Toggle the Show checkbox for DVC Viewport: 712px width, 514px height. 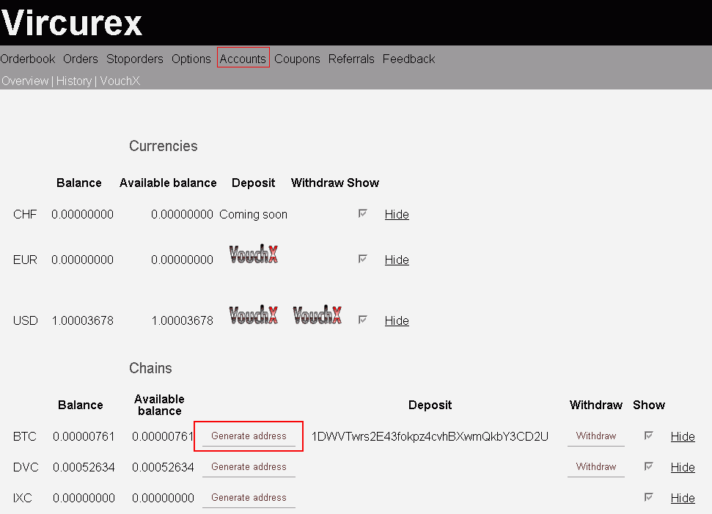648,466
